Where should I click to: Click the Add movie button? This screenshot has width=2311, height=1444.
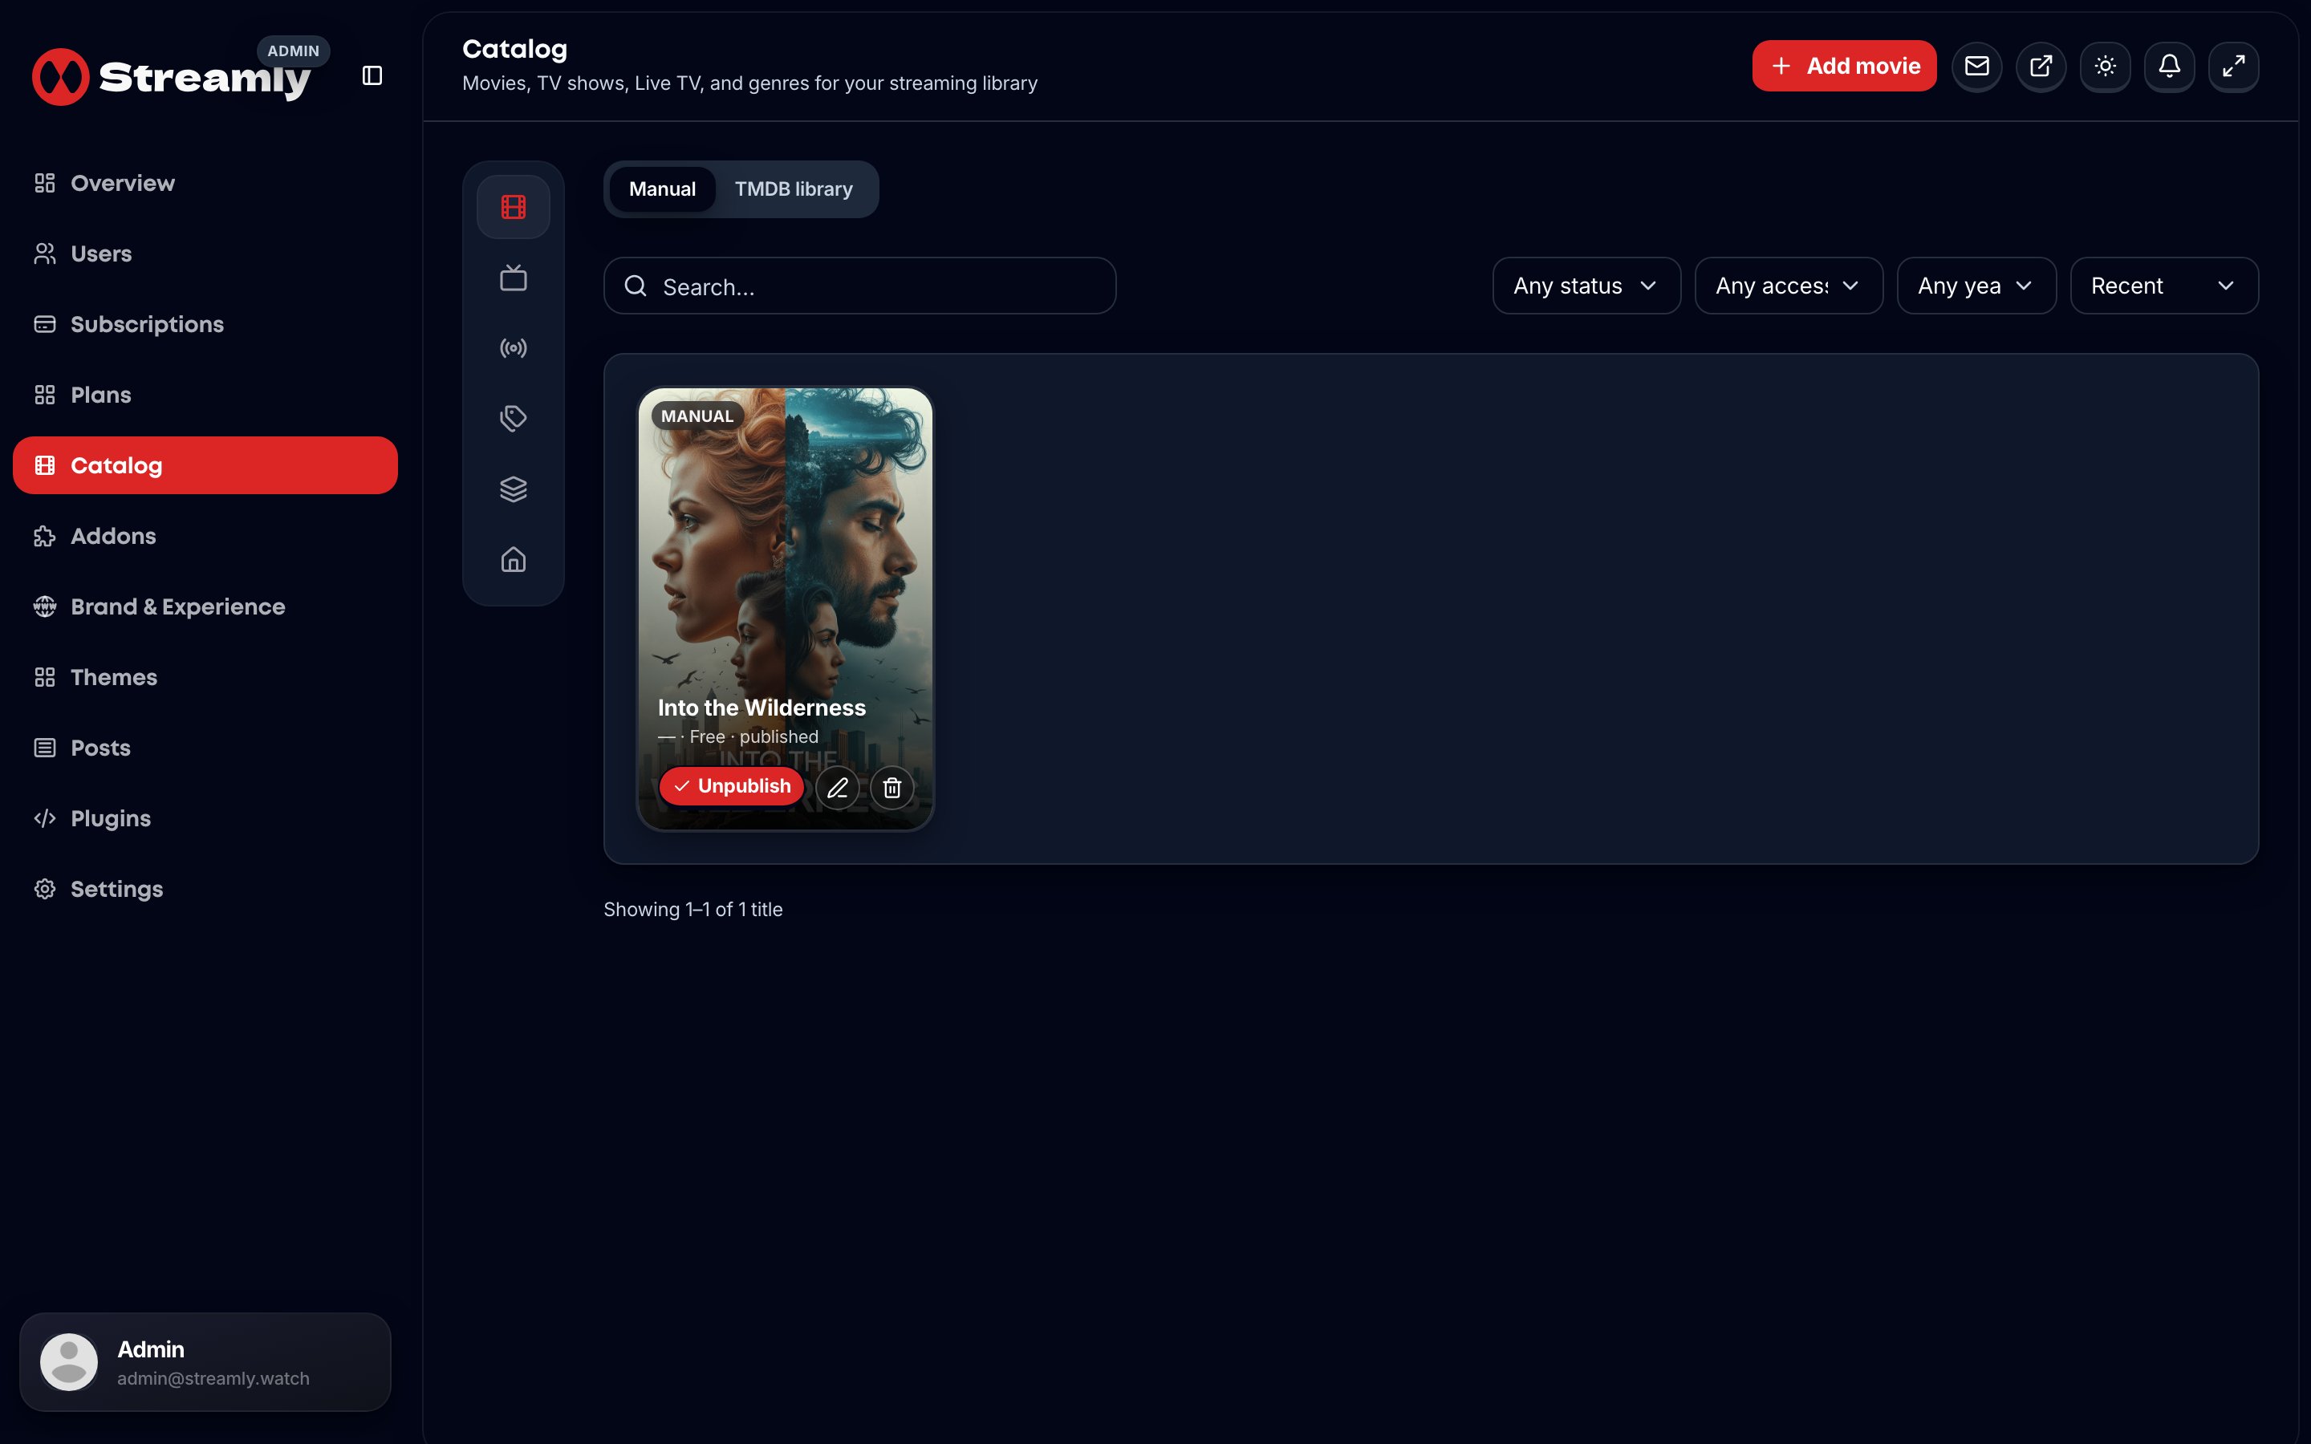click(x=1844, y=66)
